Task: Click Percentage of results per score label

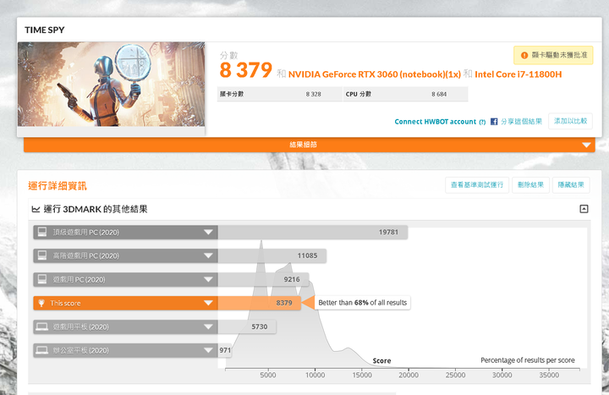Action: tap(528, 360)
